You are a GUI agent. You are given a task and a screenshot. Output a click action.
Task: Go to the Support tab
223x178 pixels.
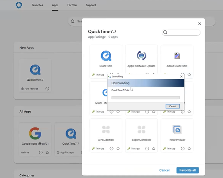point(91,5)
